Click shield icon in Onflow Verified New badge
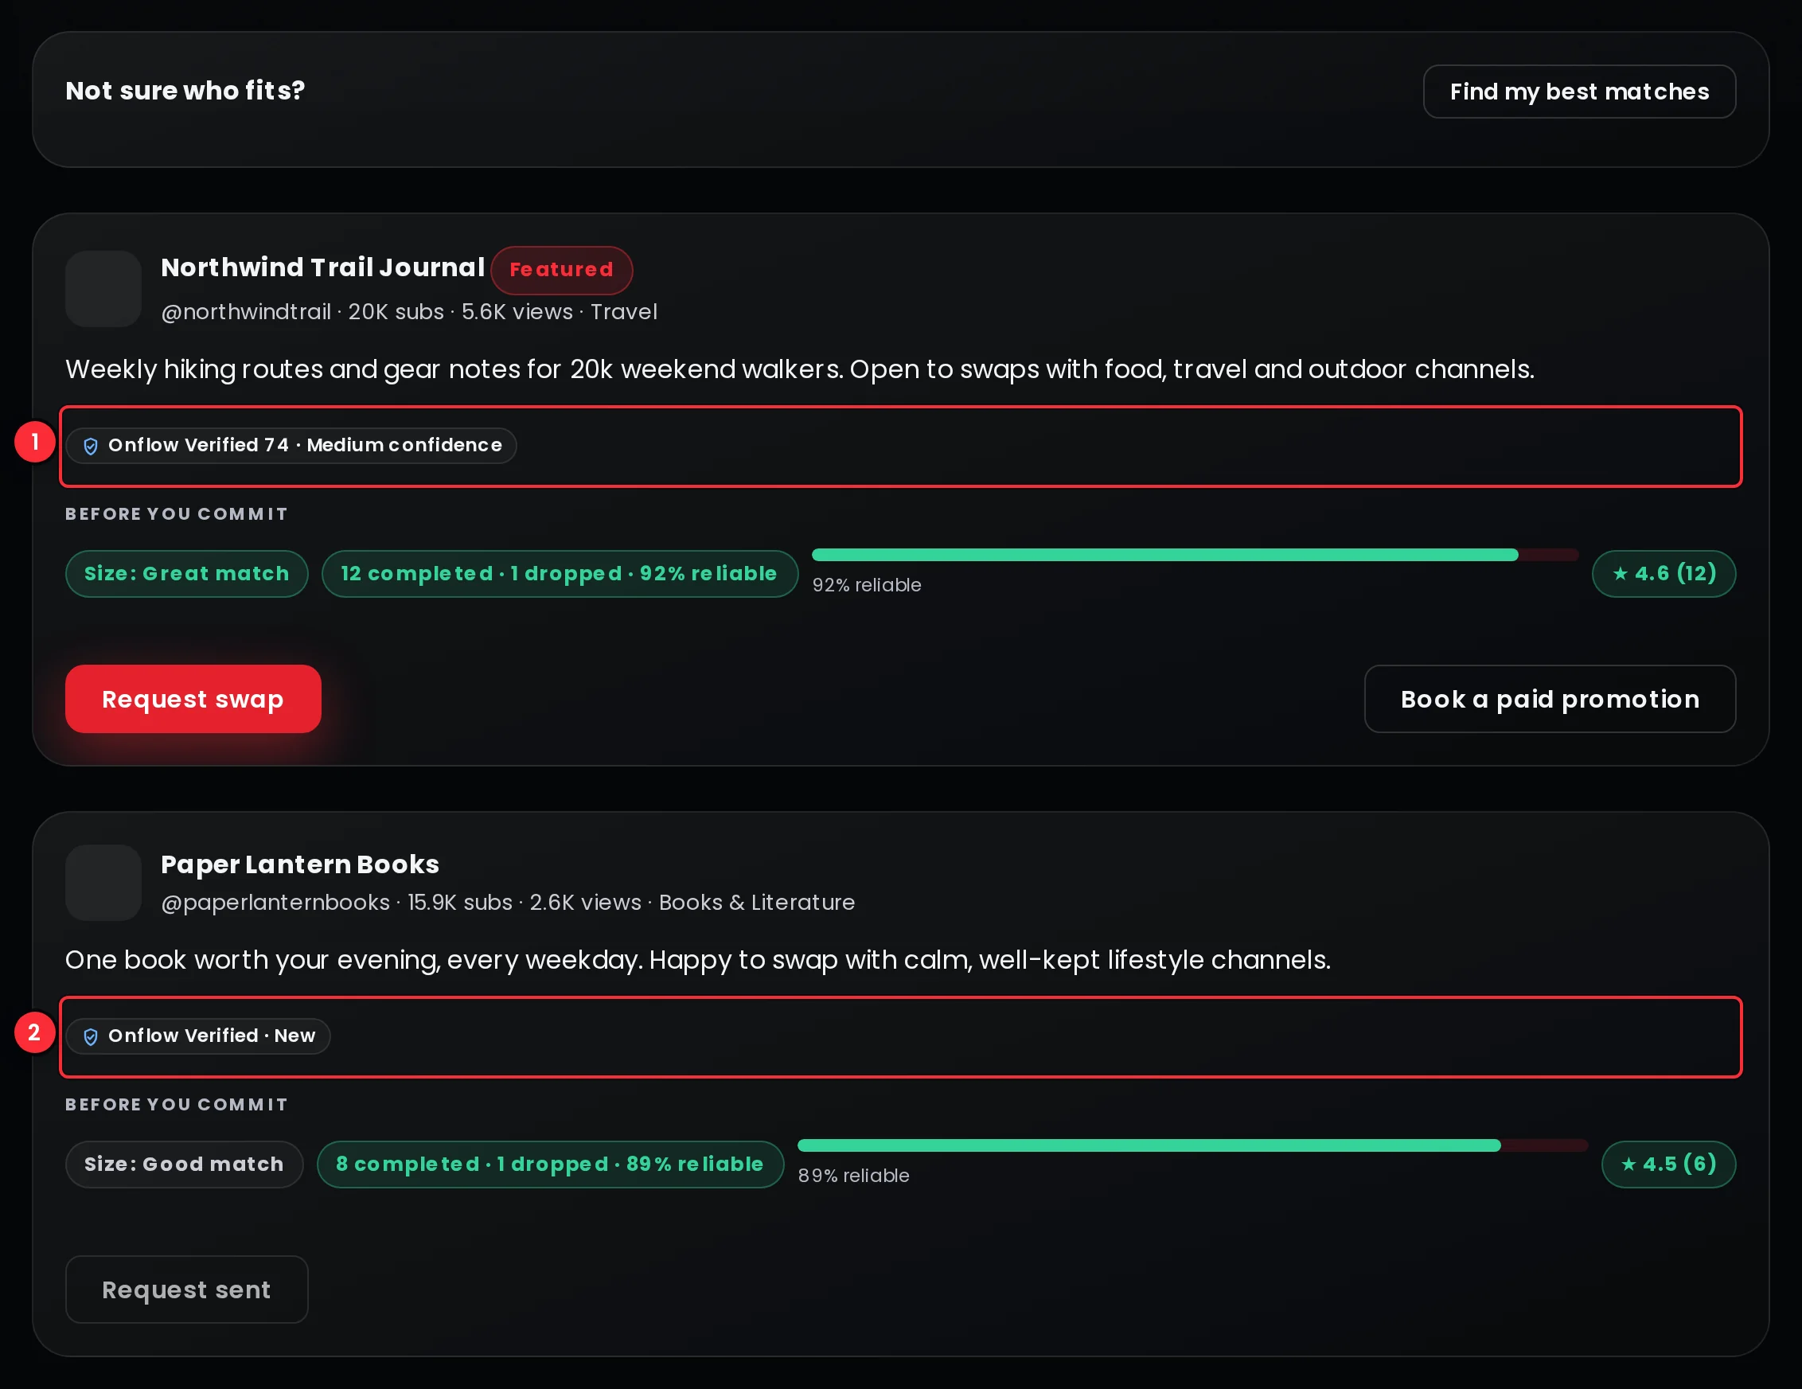This screenshot has width=1802, height=1389. pyautogui.click(x=91, y=1036)
